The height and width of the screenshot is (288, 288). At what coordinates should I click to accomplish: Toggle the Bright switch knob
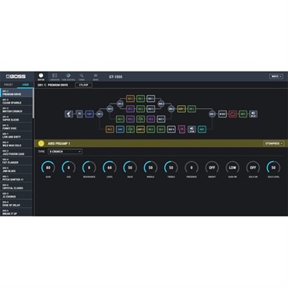click(x=212, y=167)
